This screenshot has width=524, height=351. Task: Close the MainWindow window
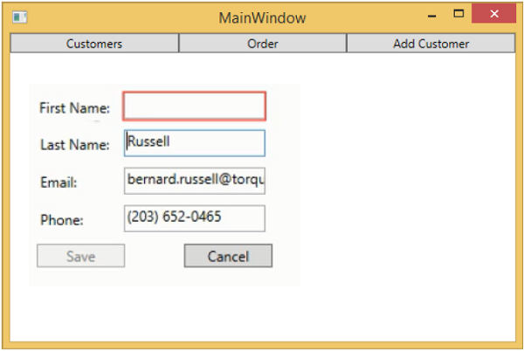click(x=493, y=14)
